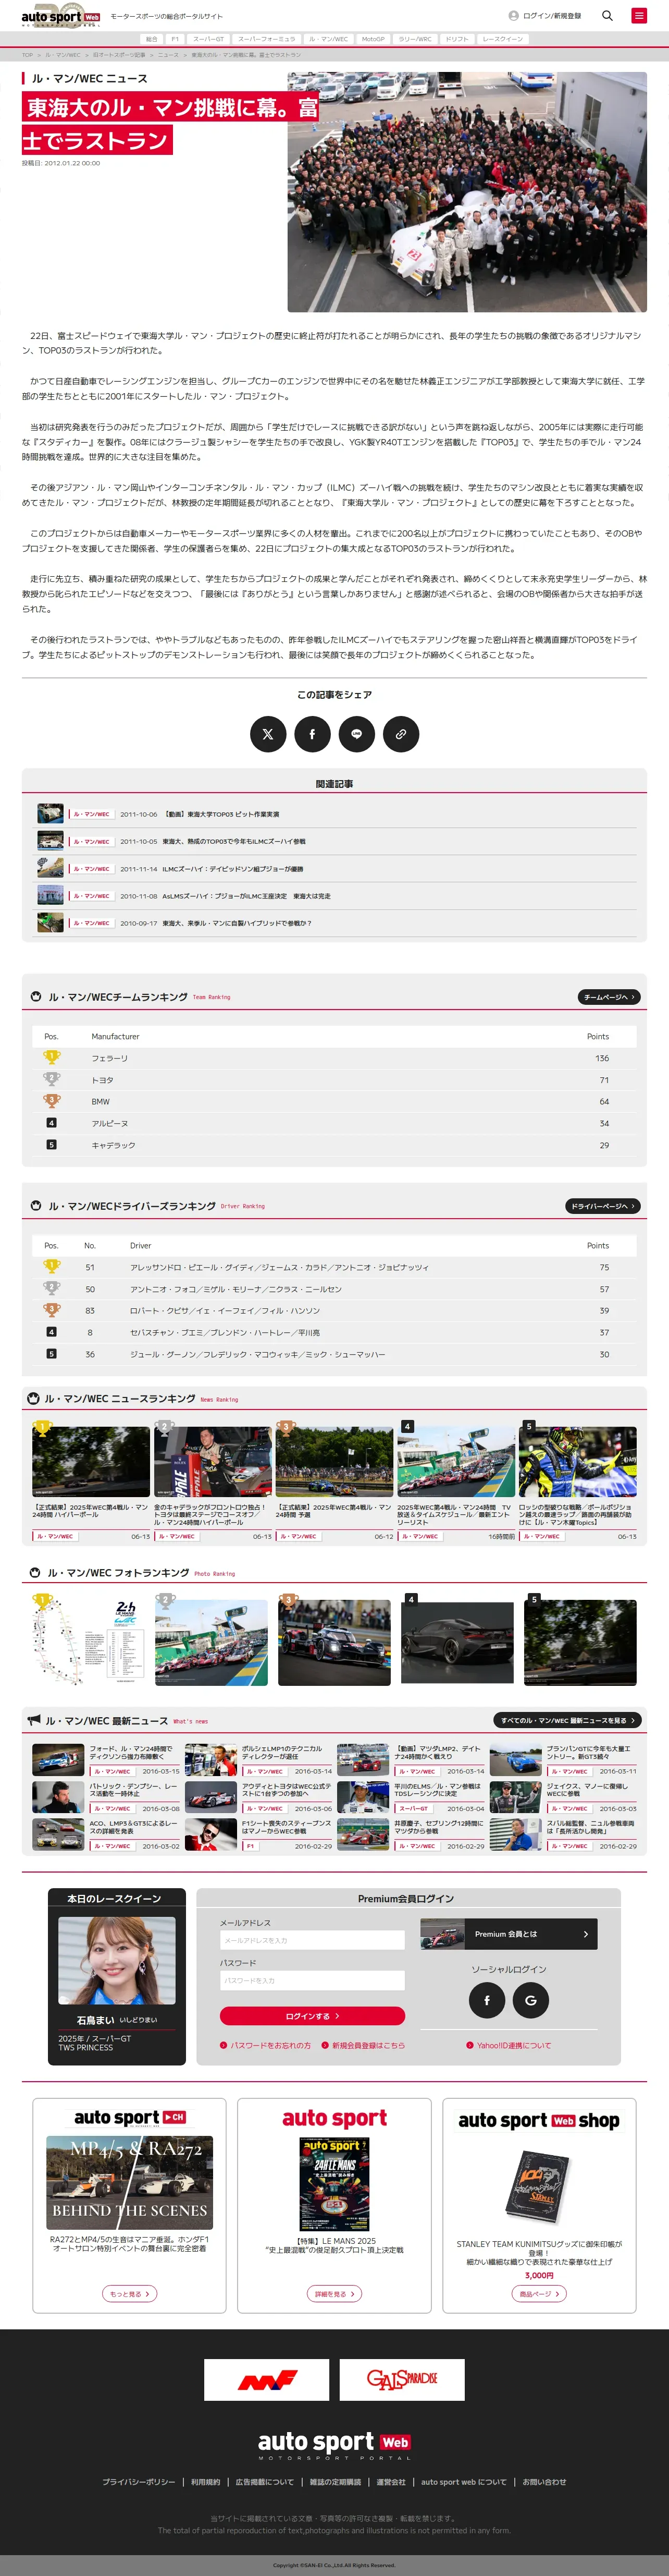This screenshot has height=2576, width=669.
Task: Click red auto sport magazine logo
Action: [334, 2118]
